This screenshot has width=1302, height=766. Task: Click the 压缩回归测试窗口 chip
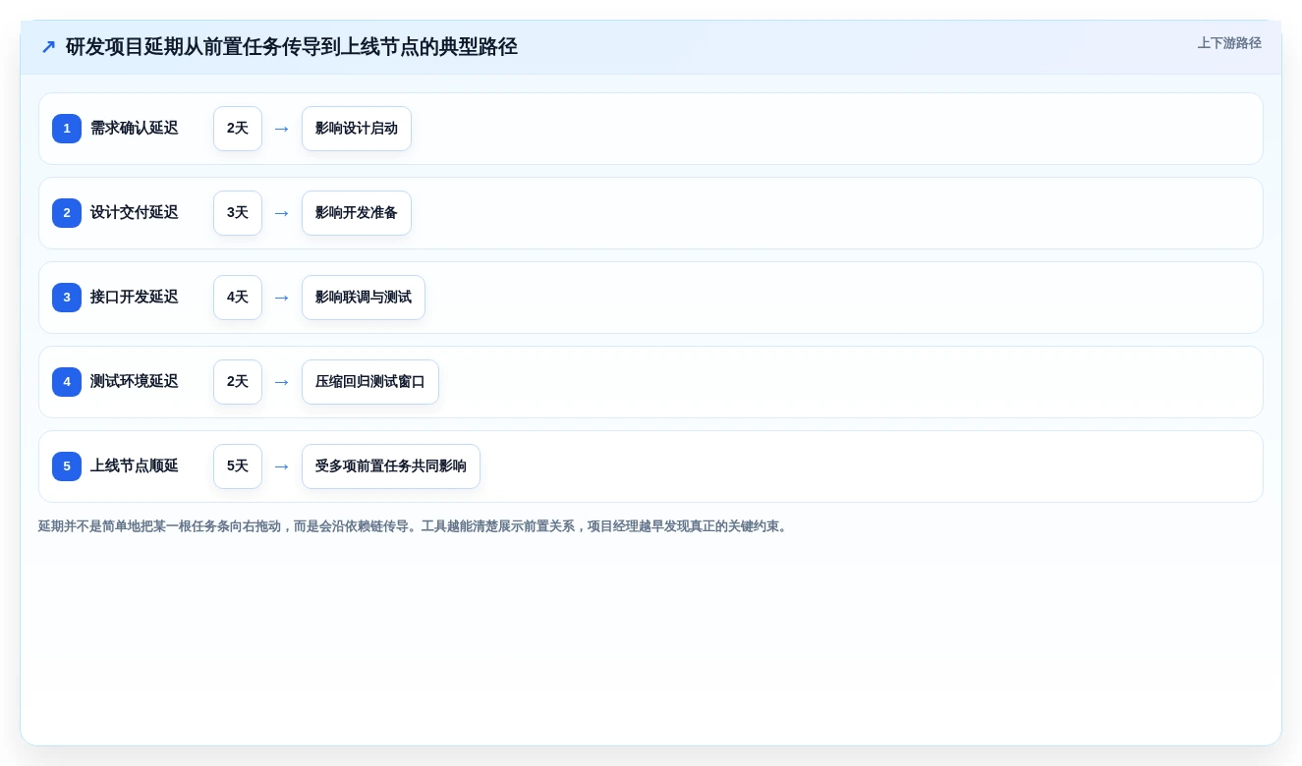(x=370, y=382)
